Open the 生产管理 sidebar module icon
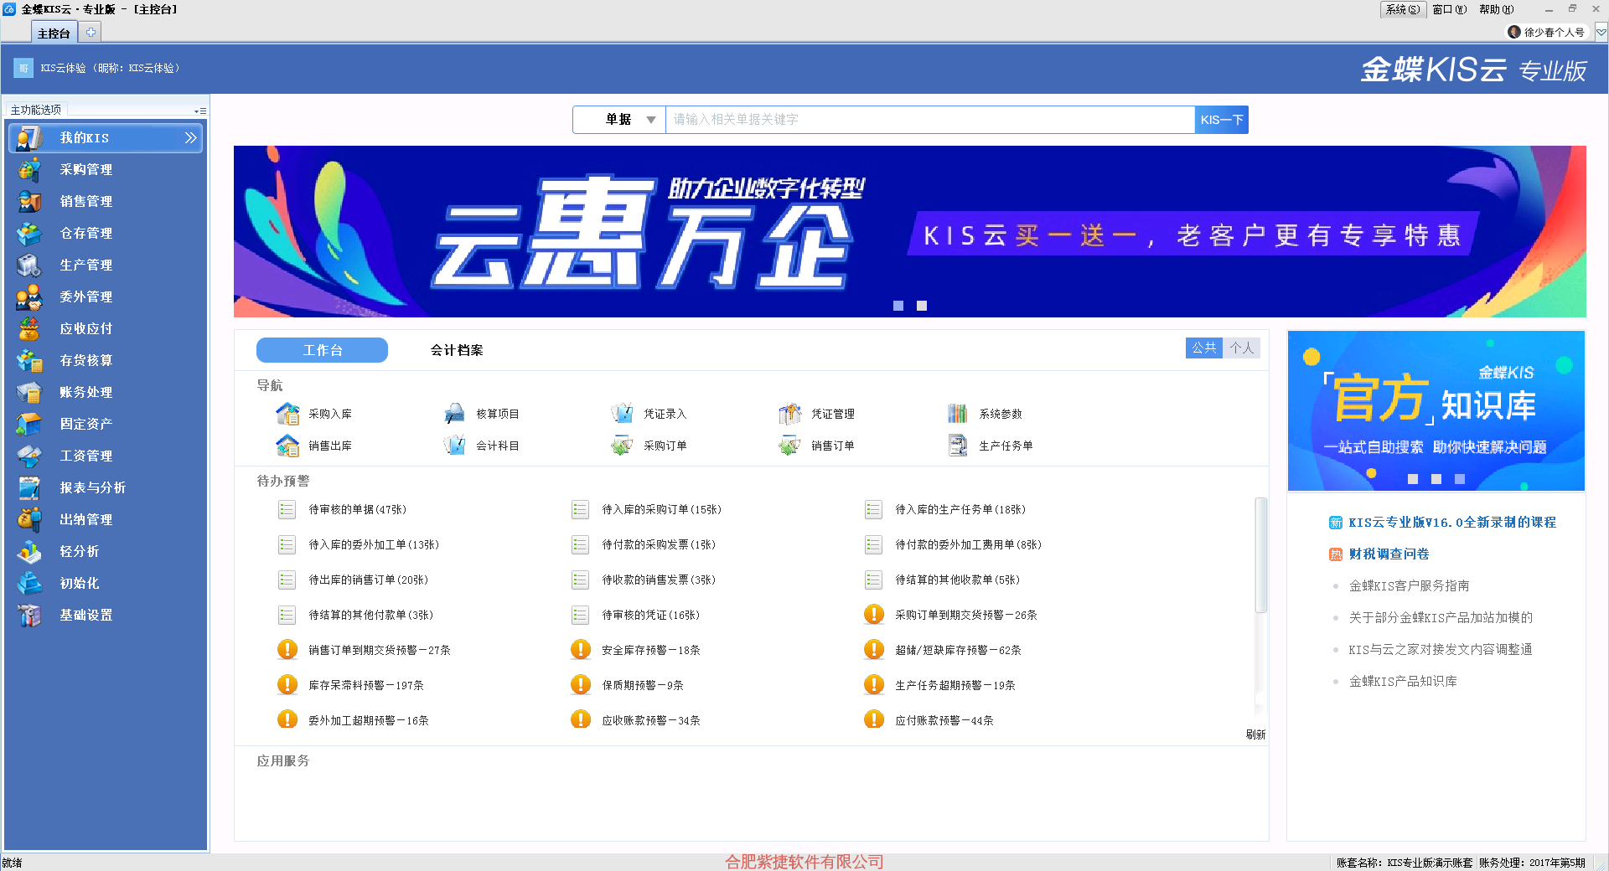1609x871 pixels. pos(29,265)
